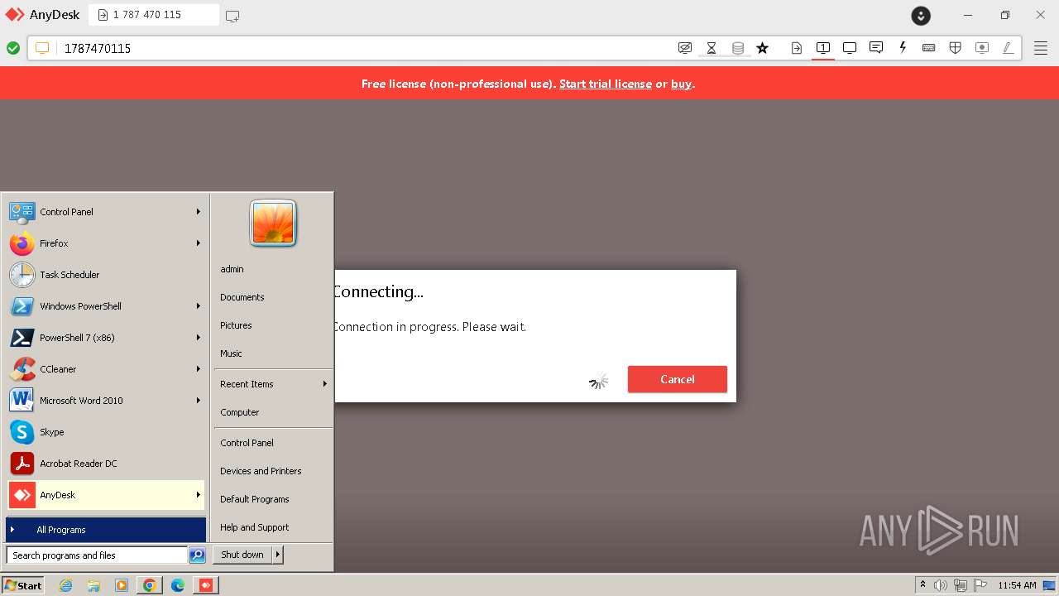Click the user account flower picture
This screenshot has width=1059, height=596.
point(273,223)
